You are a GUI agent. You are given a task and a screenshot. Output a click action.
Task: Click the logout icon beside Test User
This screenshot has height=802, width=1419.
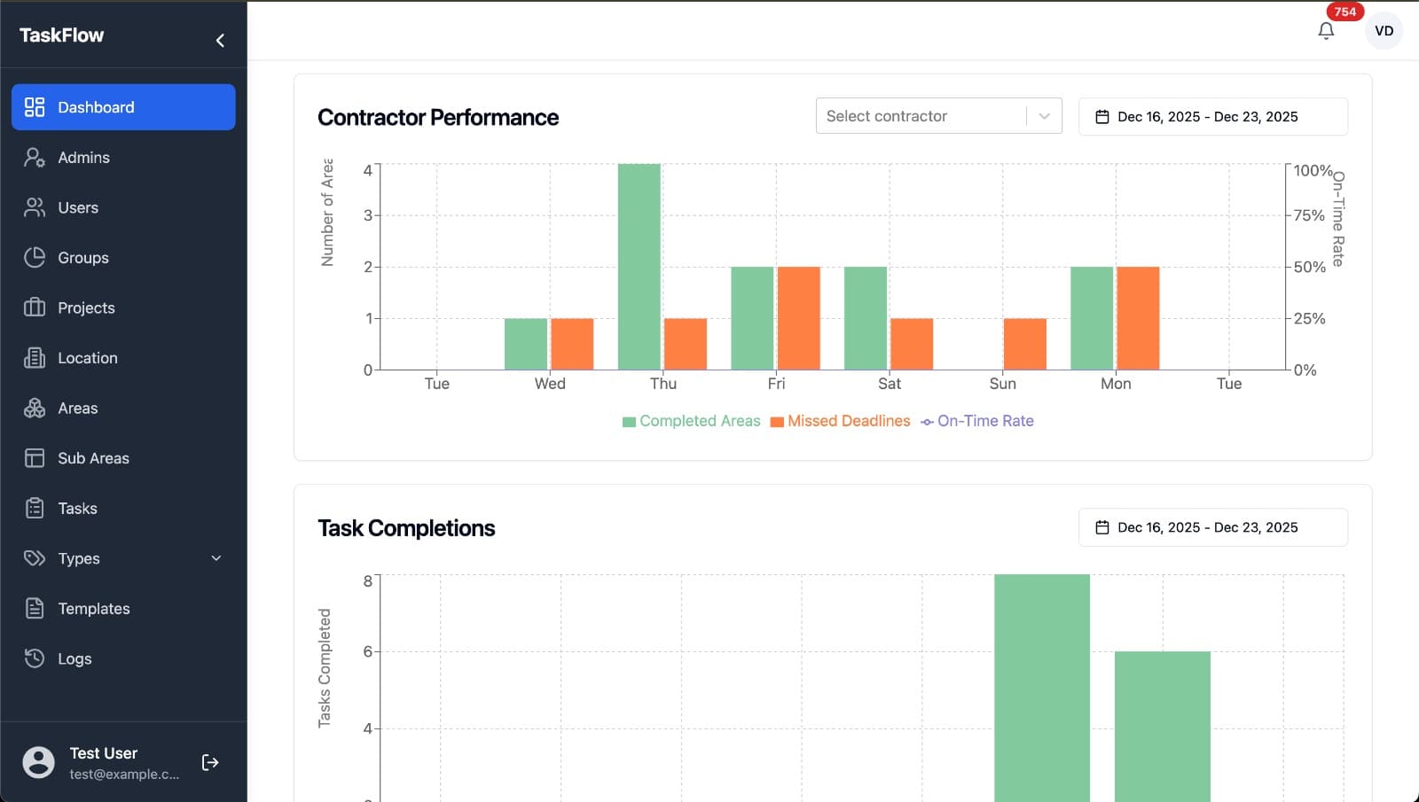(x=210, y=762)
